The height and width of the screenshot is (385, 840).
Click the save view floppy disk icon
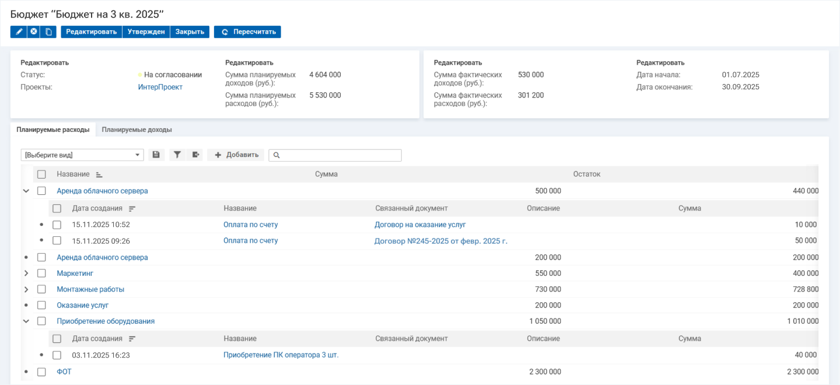[x=156, y=155]
